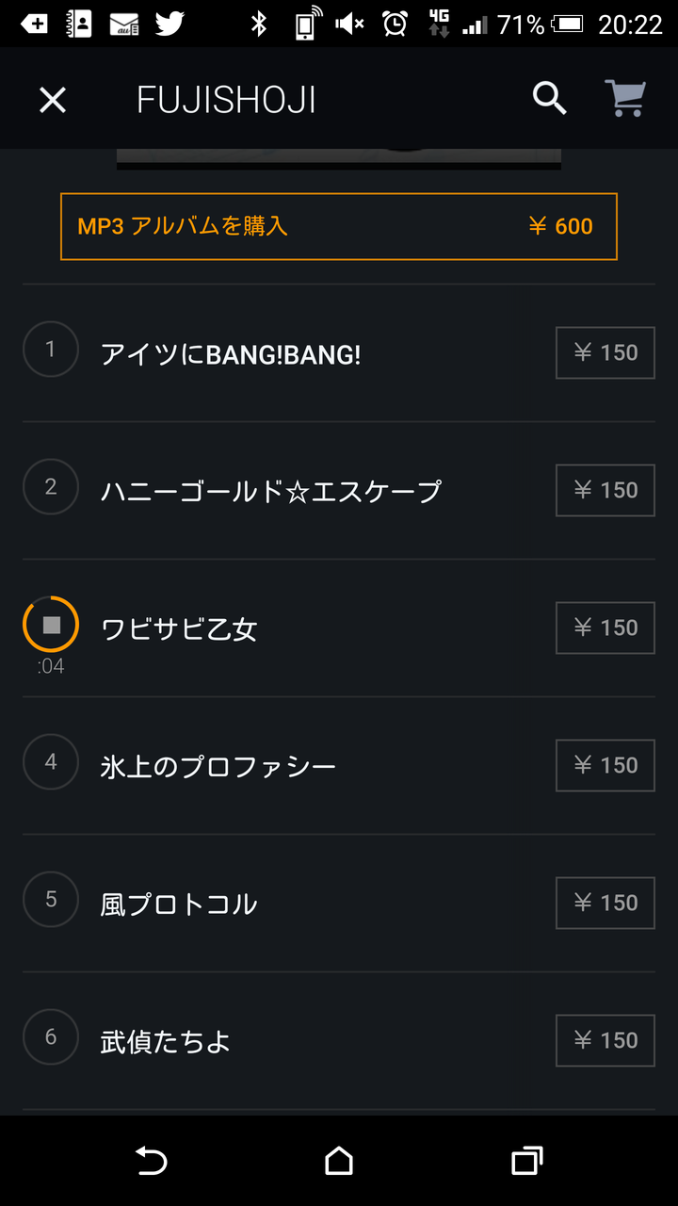Tap the Android back navigation button
Screen dimensions: 678x1206
[151, 1161]
